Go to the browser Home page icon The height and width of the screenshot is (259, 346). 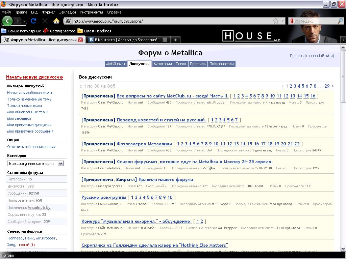click(x=56, y=21)
